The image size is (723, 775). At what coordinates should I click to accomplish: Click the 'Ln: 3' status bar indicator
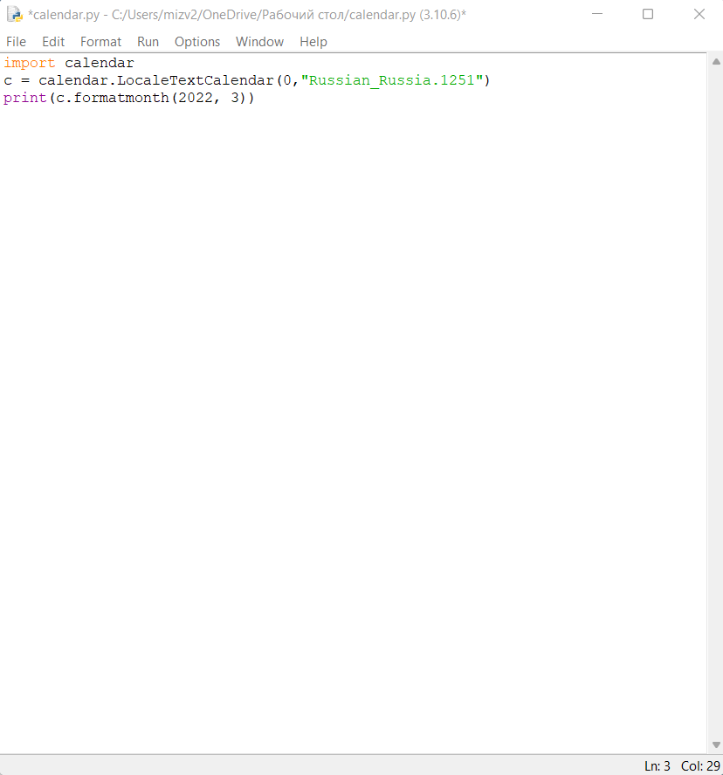pyautogui.click(x=657, y=765)
